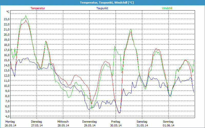Viewport: 205px width, 128px height.
Task: Select the 13,0 y-axis value
Action: 7,70
